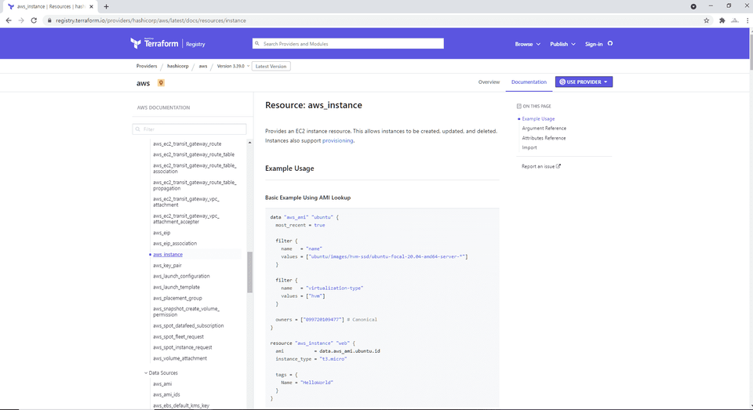Jump to Argument Reference section
The image size is (753, 410).
tap(544, 129)
